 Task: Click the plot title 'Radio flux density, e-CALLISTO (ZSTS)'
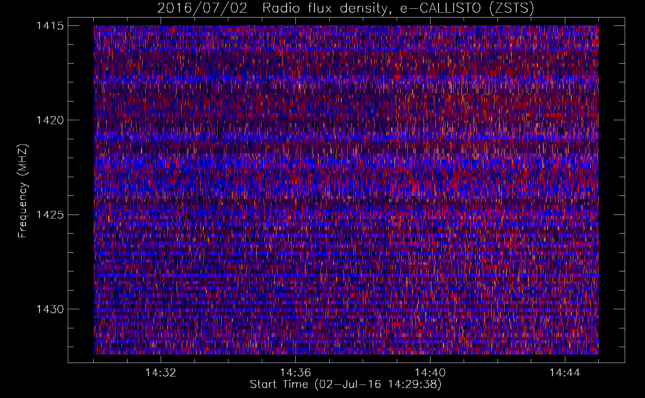point(398,8)
